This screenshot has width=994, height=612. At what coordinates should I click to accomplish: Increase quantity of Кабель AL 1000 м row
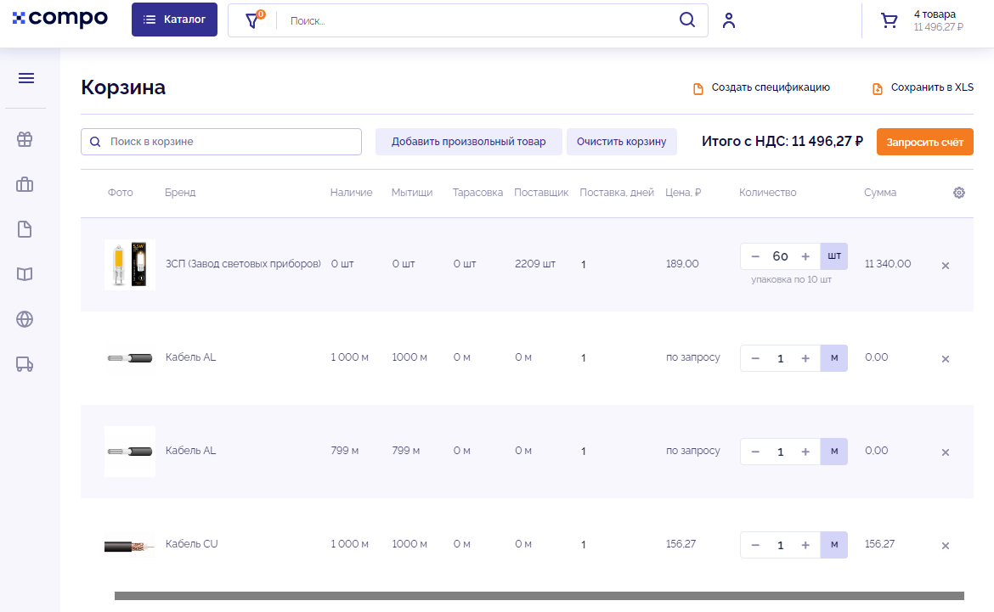pyautogui.click(x=805, y=358)
